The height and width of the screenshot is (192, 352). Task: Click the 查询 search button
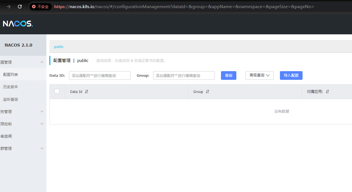tap(229, 75)
